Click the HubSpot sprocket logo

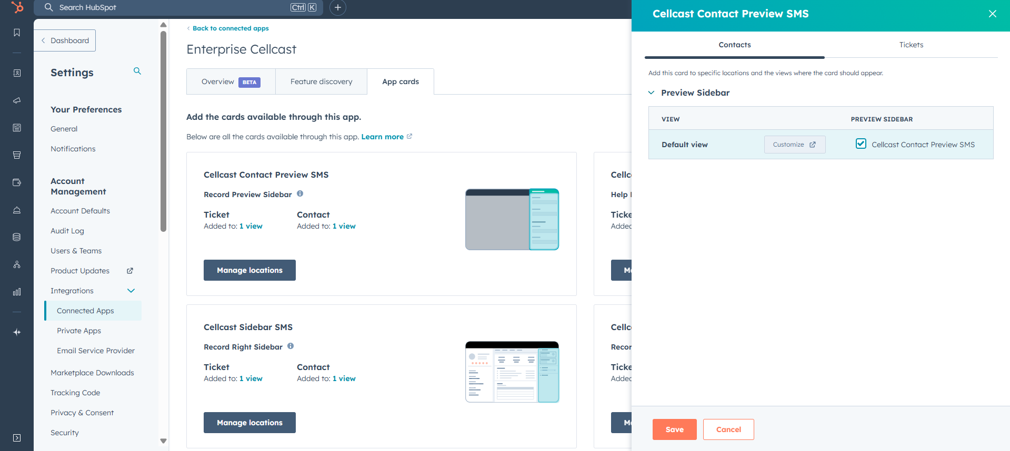tap(17, 7)
